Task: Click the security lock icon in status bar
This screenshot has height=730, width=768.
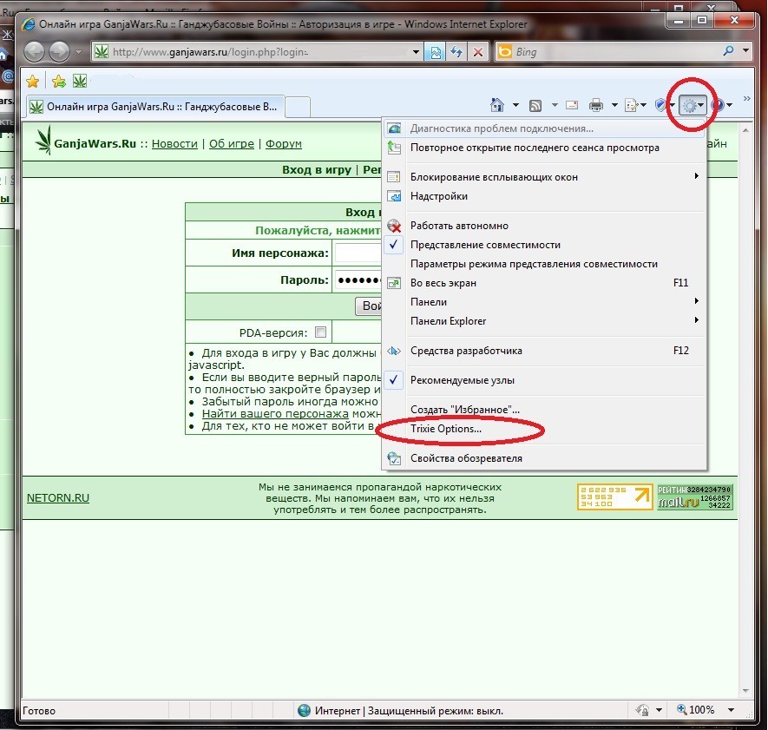Action: coord(642,709)
